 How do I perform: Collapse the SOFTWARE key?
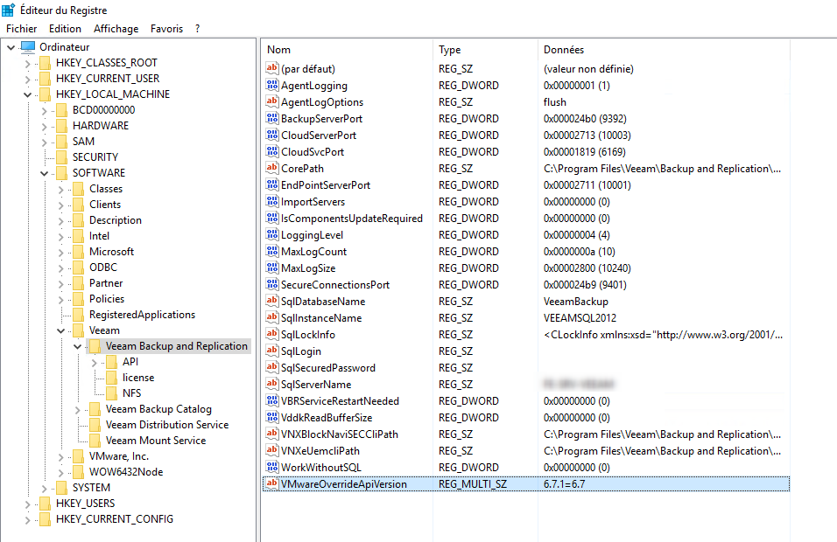[45, 173]
